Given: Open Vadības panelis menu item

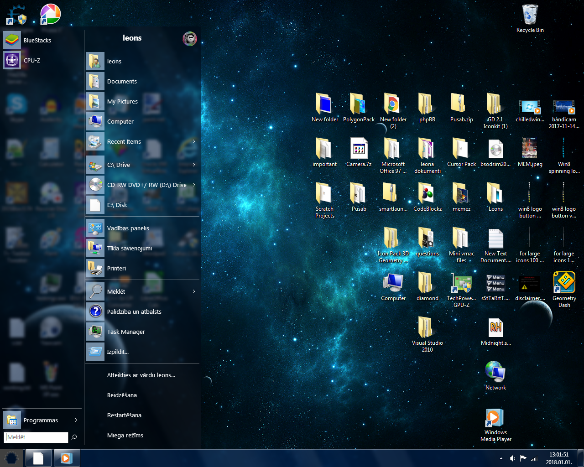Looking at the screenshot, I should point(128,228).
